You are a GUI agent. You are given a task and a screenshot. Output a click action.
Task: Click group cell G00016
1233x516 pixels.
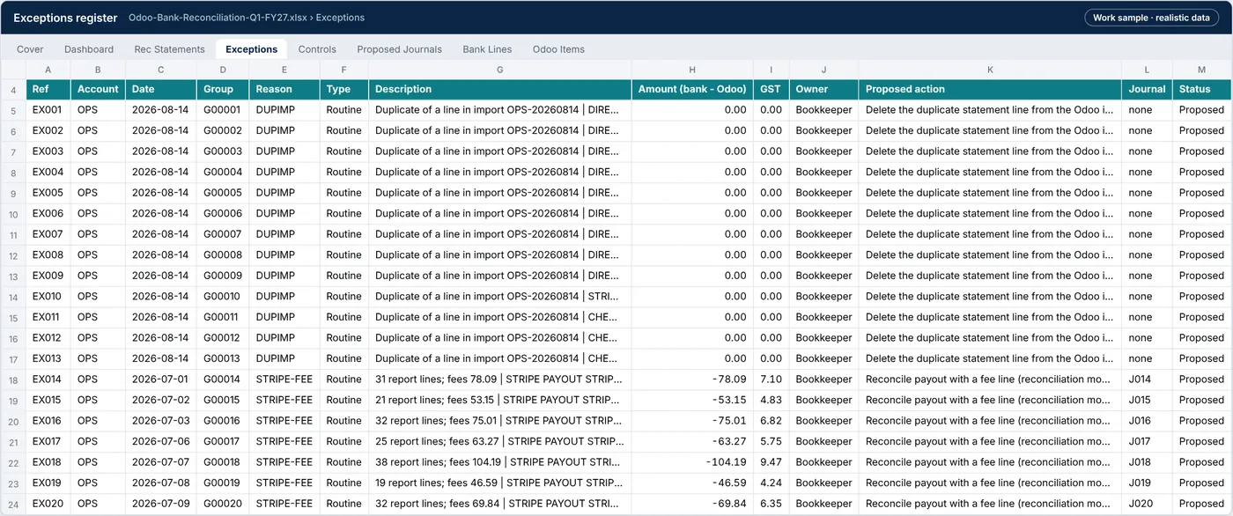point(222,421)
